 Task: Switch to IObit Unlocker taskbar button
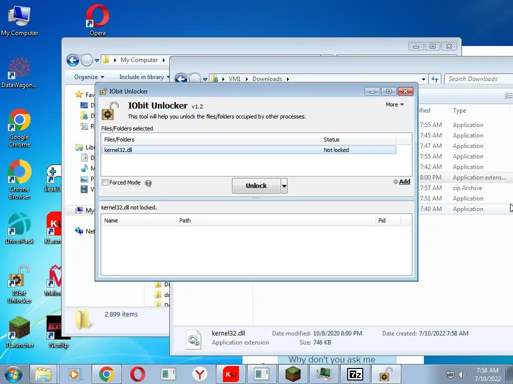pyautogui.click(x=386, y=374)
